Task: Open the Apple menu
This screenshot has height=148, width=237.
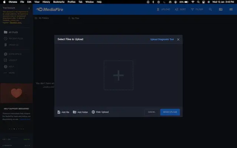Action: point(4,2)
